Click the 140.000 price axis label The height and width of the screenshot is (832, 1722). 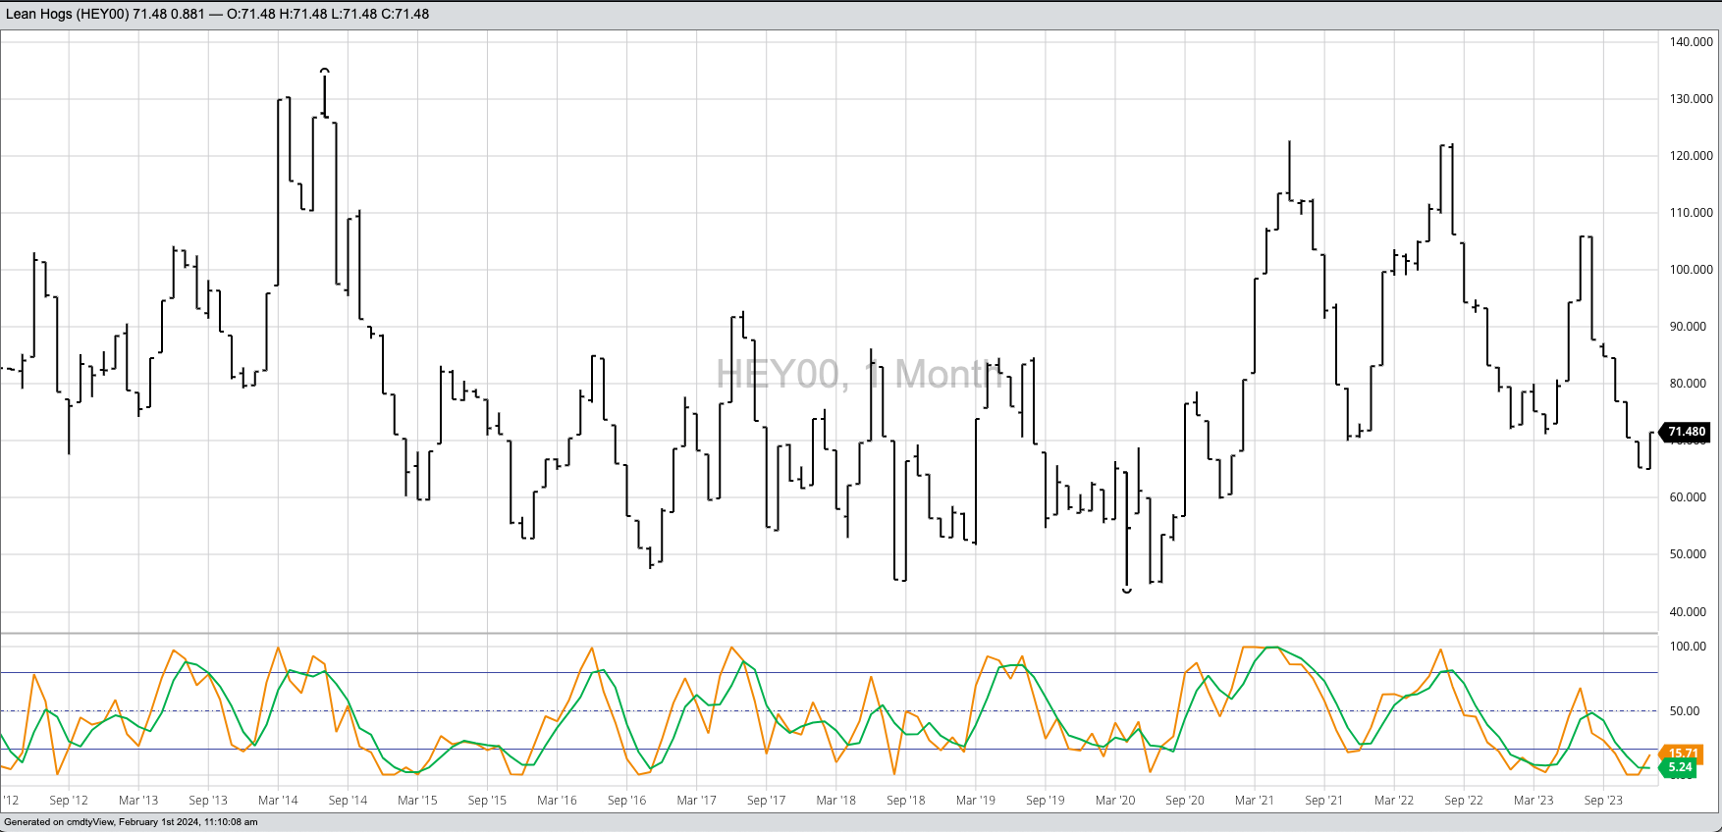(1691, 42)
